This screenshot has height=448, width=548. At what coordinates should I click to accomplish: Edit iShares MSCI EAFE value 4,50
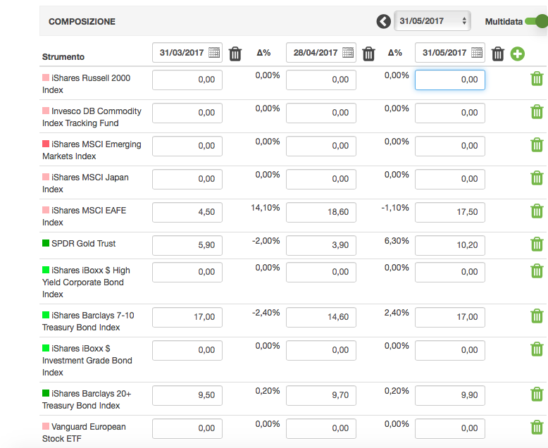click(x=187, y=212)
